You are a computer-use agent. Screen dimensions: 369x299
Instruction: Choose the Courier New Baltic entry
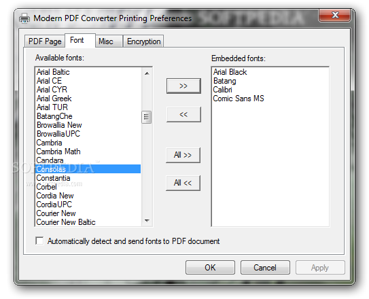point(88,222)
